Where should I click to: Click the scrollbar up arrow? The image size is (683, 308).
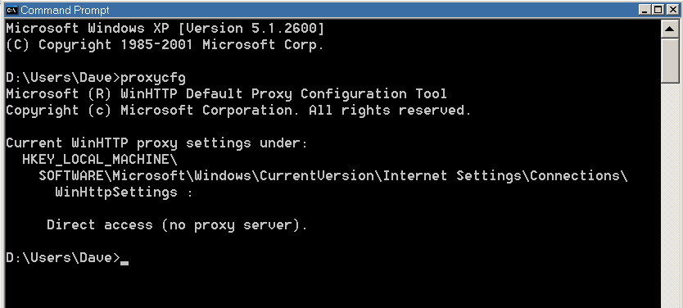tap(670, 29)
